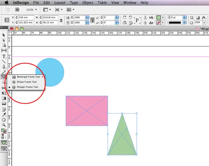209x166 pixels.
Task: Select the Eyedropper tool
Action: (x=4, y=115)
